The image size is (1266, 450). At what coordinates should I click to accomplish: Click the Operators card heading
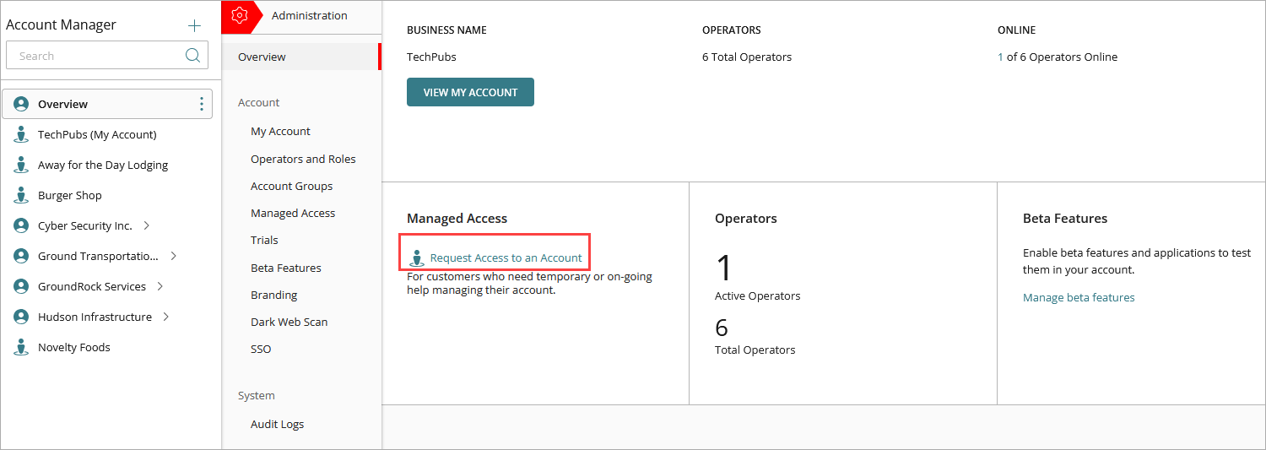point(746,218)
